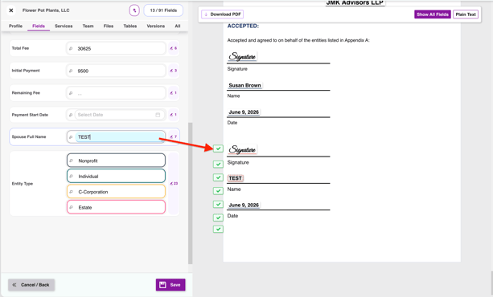This screenshot has width=493, height=297.
Task: Switch to the Services tab
Action: pos(64,26)
